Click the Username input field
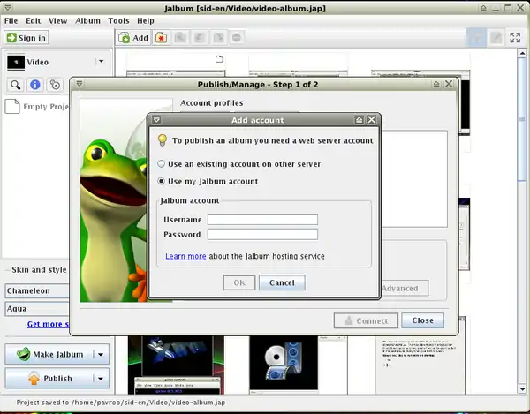This screenshot has width=530, height=414. (x=262, y=219)
